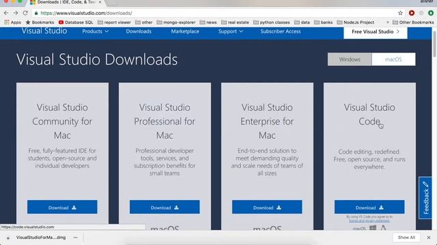The image size is (437, 245).
Task: Close the downloads shelf
Action: 429,238
